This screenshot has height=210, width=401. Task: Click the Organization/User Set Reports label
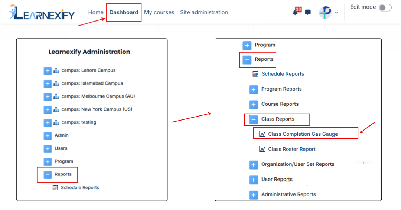coord(298,164)
